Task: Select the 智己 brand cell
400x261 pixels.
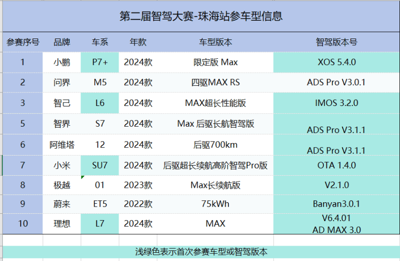Action: point(62,103)
